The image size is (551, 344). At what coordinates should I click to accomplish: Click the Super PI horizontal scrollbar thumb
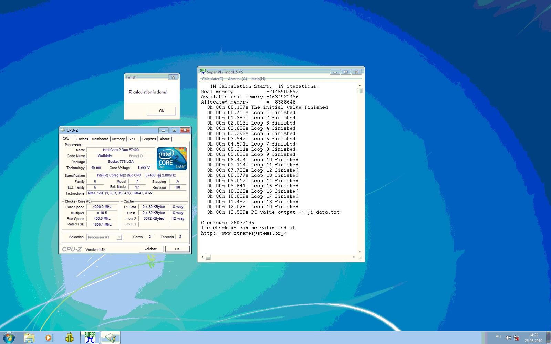(x=208, y=257)
